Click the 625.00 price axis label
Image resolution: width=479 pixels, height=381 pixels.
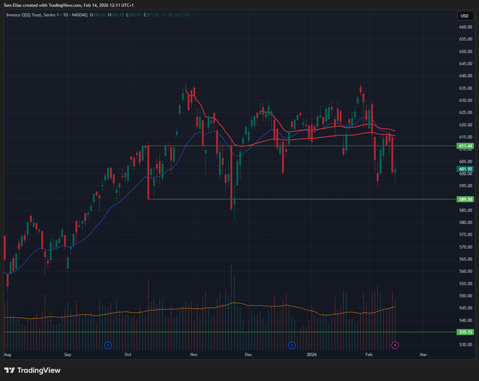coord(465,113)
